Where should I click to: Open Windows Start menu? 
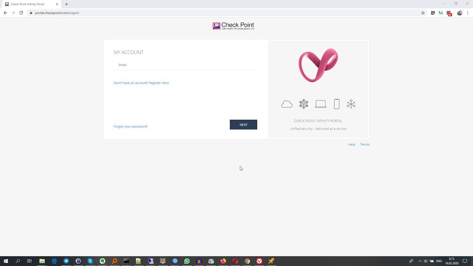click(x=6, y=261)
